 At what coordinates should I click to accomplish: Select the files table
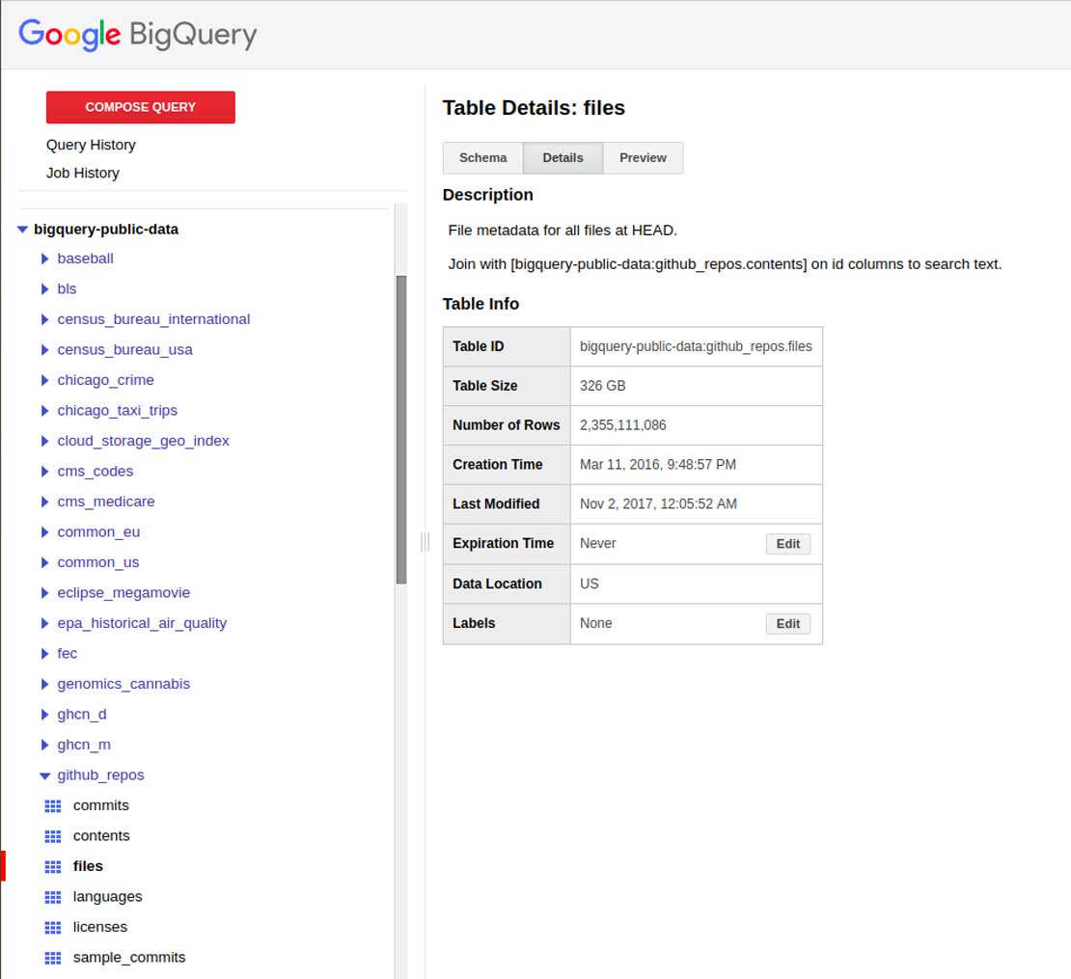click(88, 866)
